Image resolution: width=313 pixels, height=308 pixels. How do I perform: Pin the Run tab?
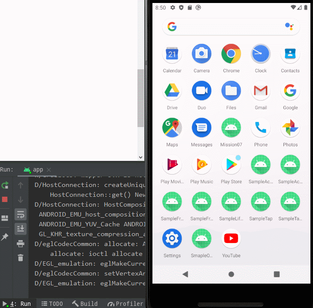coord(5,237)
